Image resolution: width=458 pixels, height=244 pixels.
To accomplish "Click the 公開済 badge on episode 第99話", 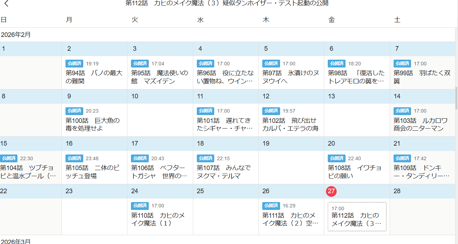I will tap(402, 64).
